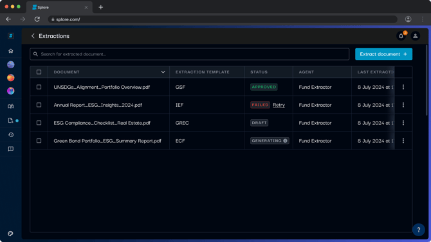
Task: Click the splore.com address bar
Action: [x=223, y=19]
